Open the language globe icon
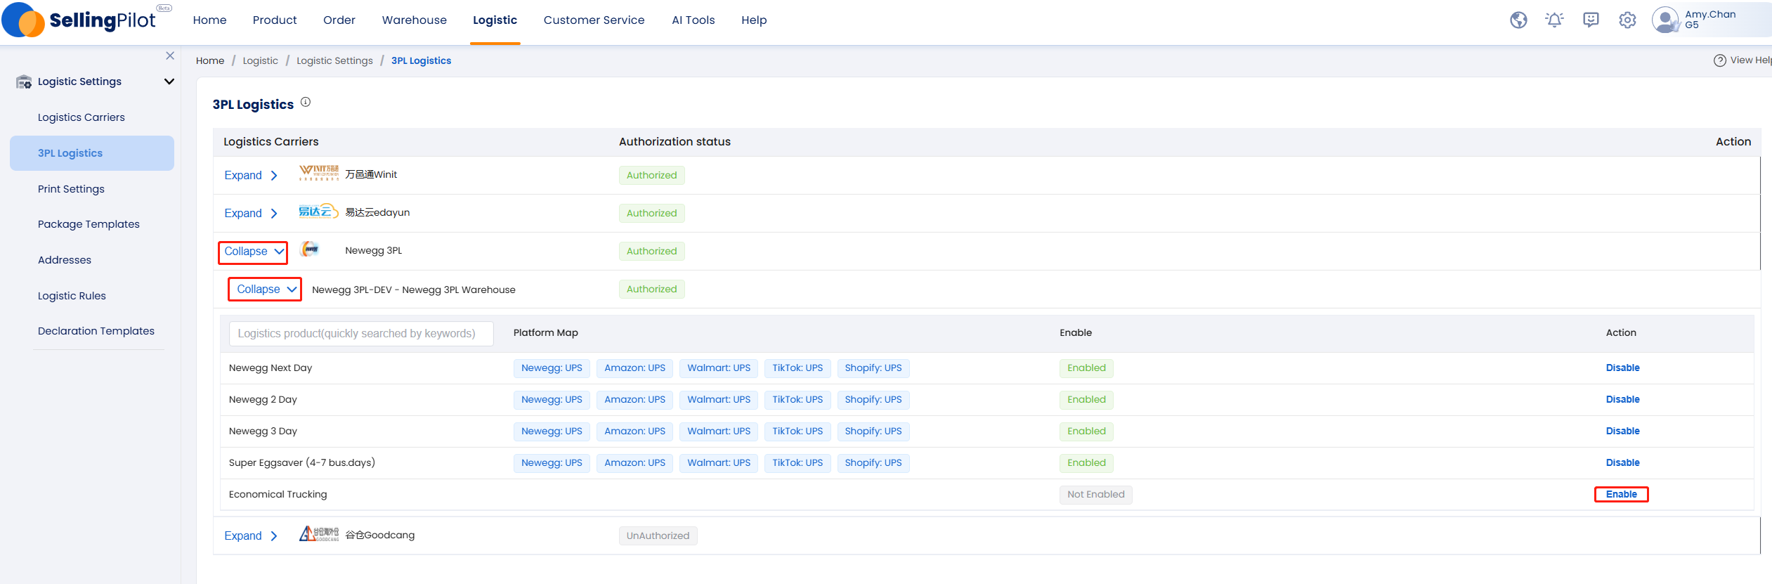The height and width of the screenshot is (584, 1772). [1518, 20]
